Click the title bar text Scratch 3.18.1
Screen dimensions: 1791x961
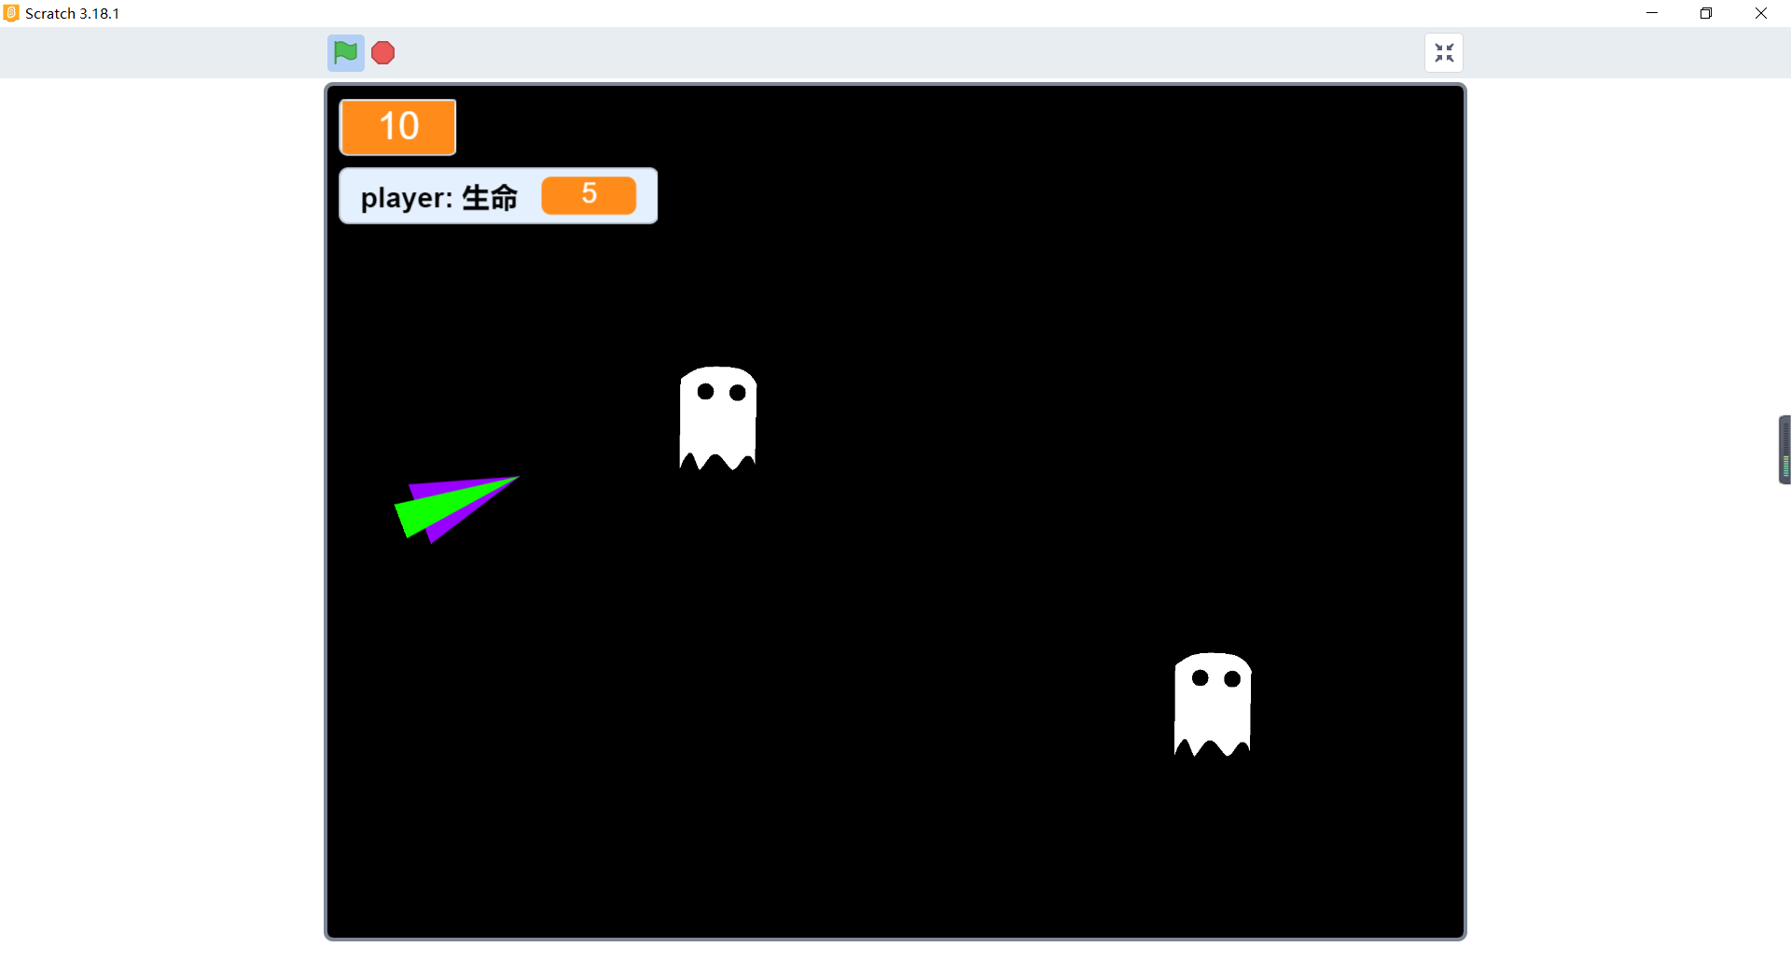tap(72, 13)
